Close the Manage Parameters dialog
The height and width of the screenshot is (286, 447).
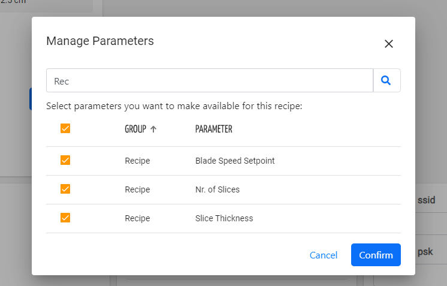point(388,44)
